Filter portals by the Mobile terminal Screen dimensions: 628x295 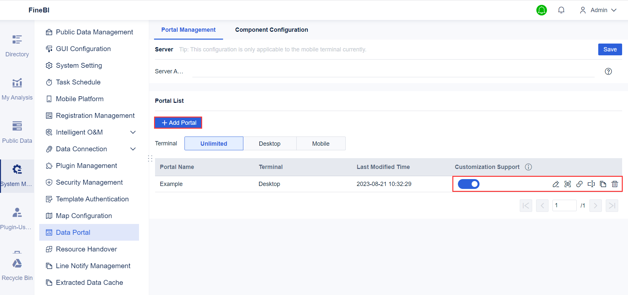pos(321,143)
